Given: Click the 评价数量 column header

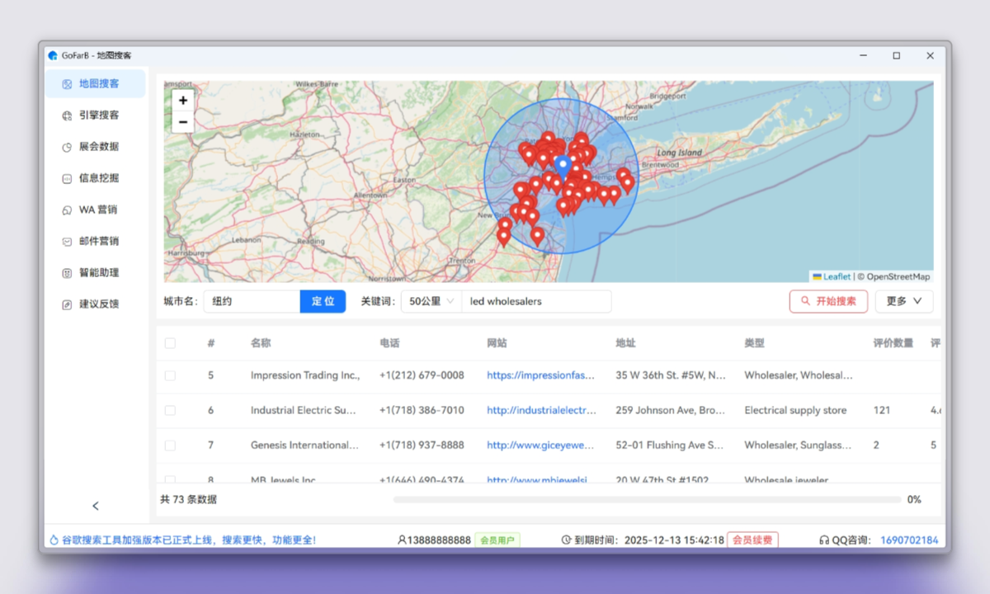Looking at the screenshot, I should pyautogui.click(x=893, y=343).
